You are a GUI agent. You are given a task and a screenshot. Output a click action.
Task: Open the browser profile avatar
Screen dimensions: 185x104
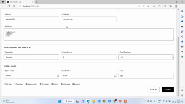(x=176, y=6)
